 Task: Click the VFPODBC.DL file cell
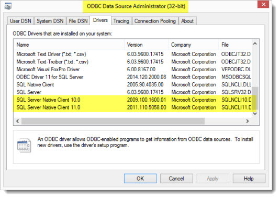pyautogui.click(x=236, y=69)
